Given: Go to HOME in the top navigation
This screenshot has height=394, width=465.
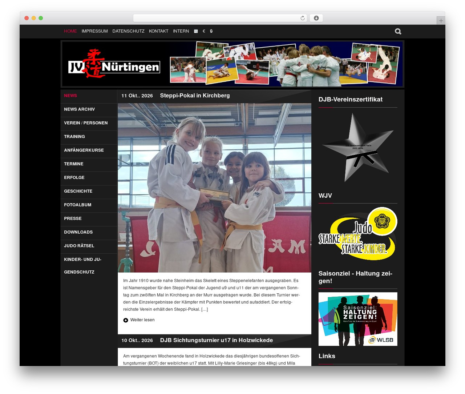Looking at the screenshot, I should click(x=70, y=31).
